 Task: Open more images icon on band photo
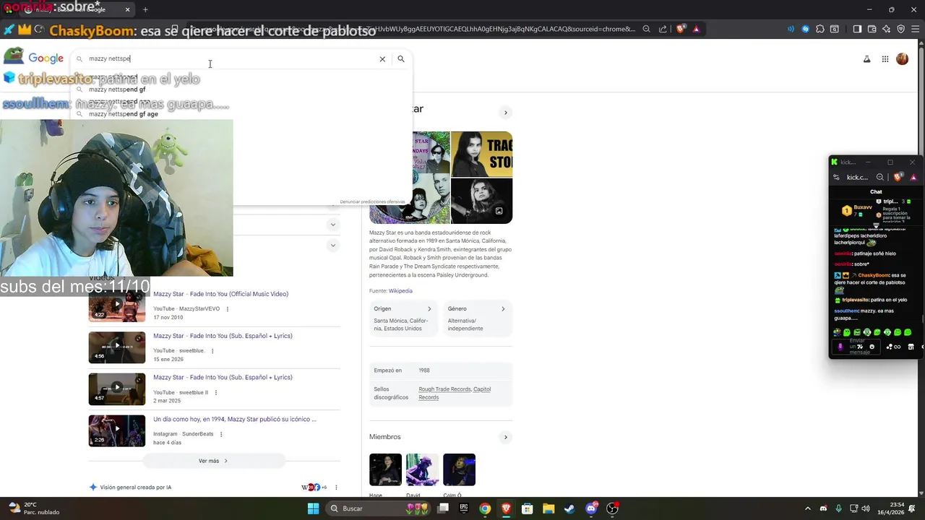(499, 211)
